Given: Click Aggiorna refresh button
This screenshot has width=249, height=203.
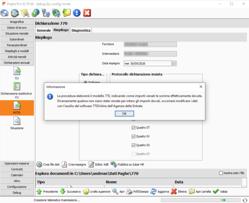Looking at the screenshot, I should click(x=160, y=191).
